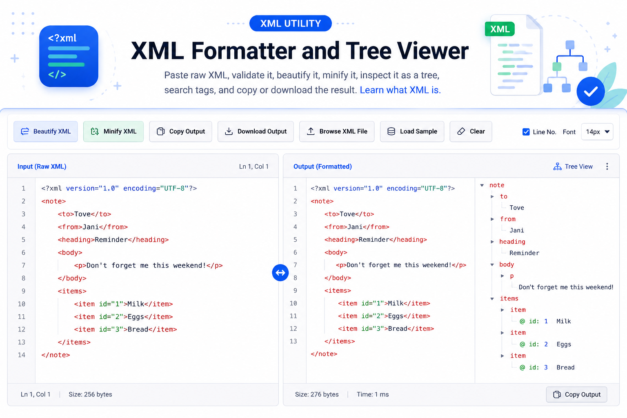Screen dimensions: 627x418
Task: Click 'Ln 1, Col 1' in input footer
Action: [36, 394]
